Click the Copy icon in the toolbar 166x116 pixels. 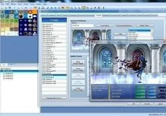[x=18, y=8]
